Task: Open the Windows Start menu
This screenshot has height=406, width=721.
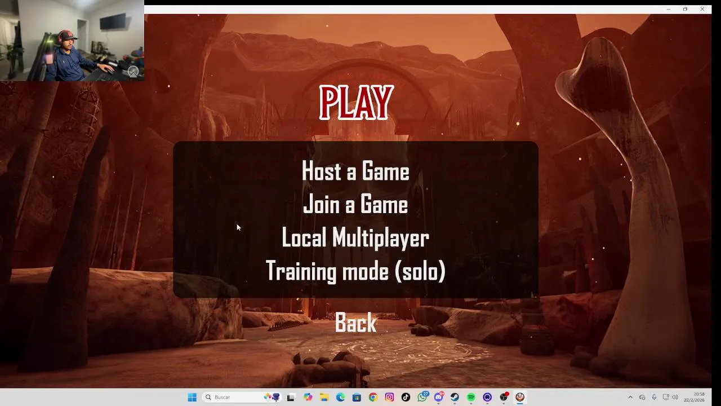Action: [x=192, y=397]
